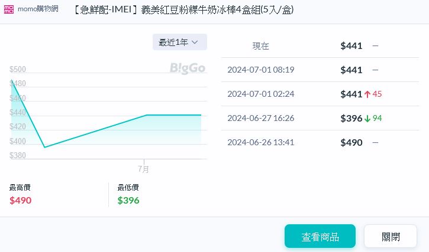Click the lowest point of the price chart line
The width and height of the screenshot is (429, 252).
coord(44,147)
